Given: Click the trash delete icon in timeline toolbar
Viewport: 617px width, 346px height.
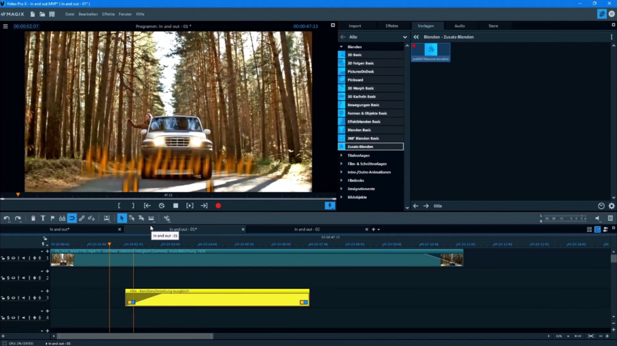Looking at the screenshot, I should coord(33,218).
